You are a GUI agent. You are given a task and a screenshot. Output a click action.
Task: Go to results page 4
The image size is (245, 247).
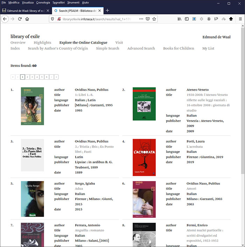[37, 77]
